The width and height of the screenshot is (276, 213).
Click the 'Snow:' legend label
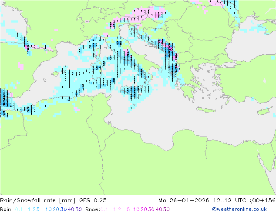93,210
